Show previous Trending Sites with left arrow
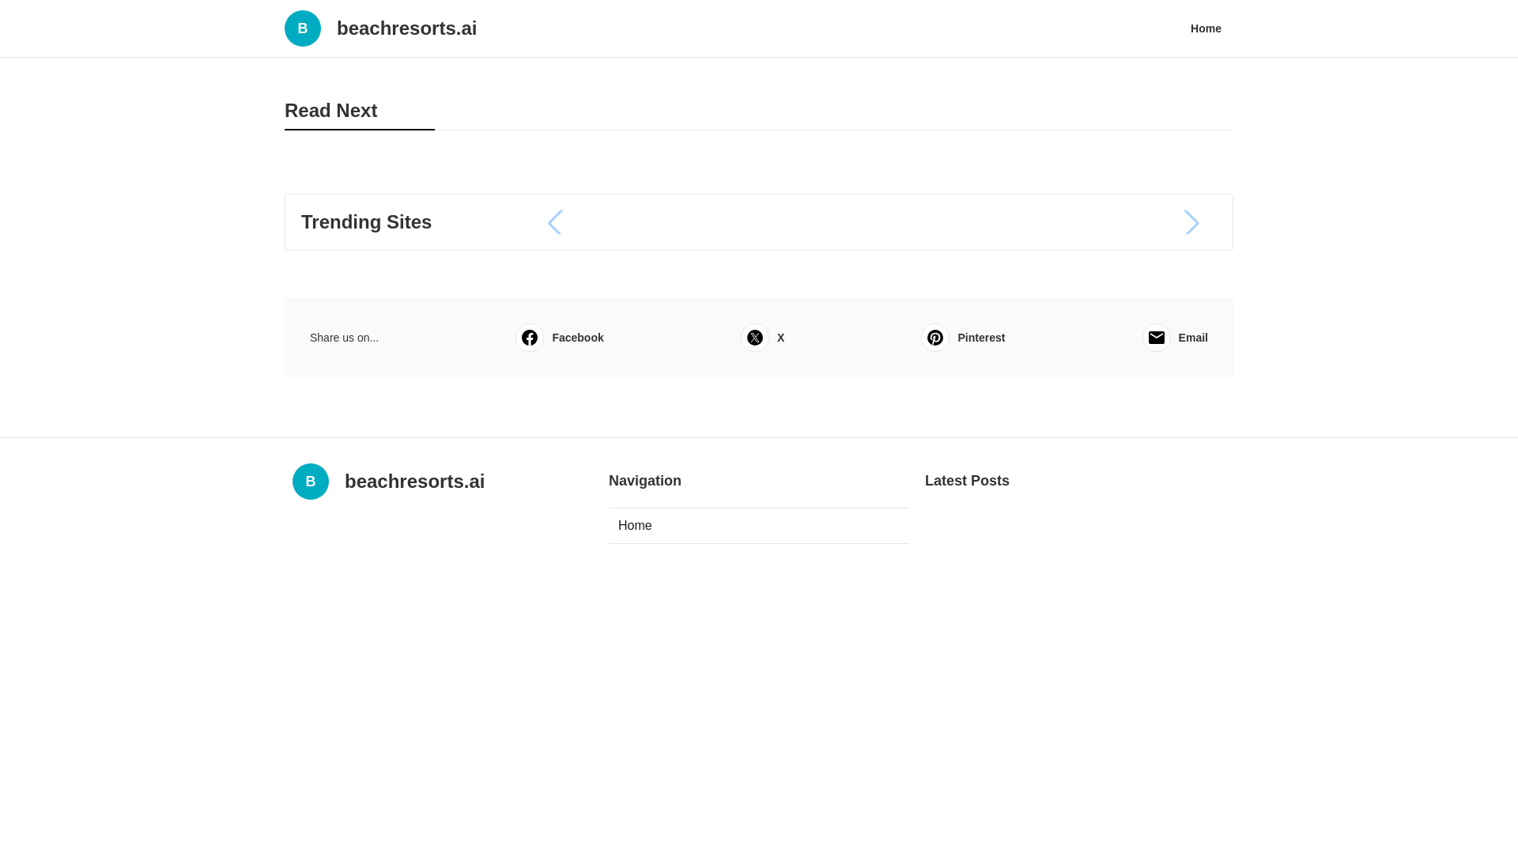 pos(555,222)
